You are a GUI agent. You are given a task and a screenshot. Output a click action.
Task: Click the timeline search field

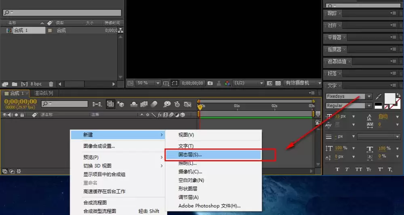65,104
